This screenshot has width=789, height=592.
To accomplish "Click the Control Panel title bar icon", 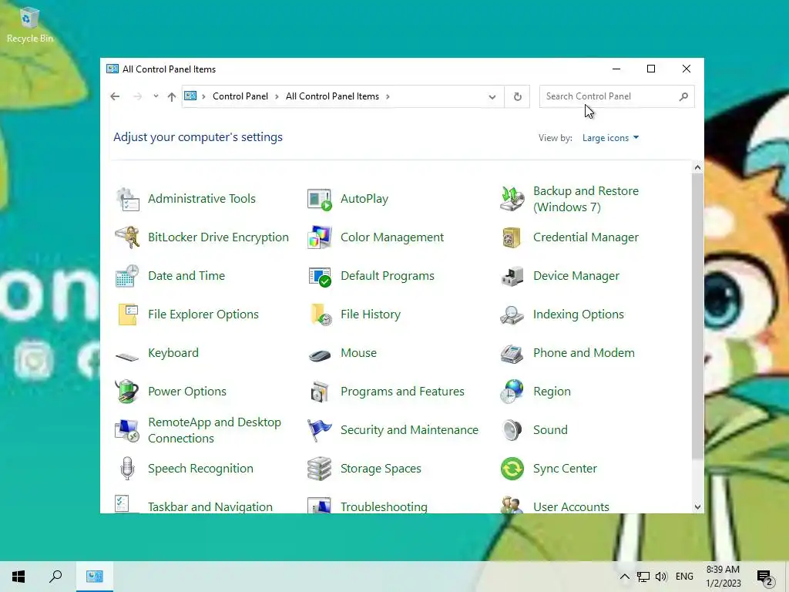I will tap(112, 69).
